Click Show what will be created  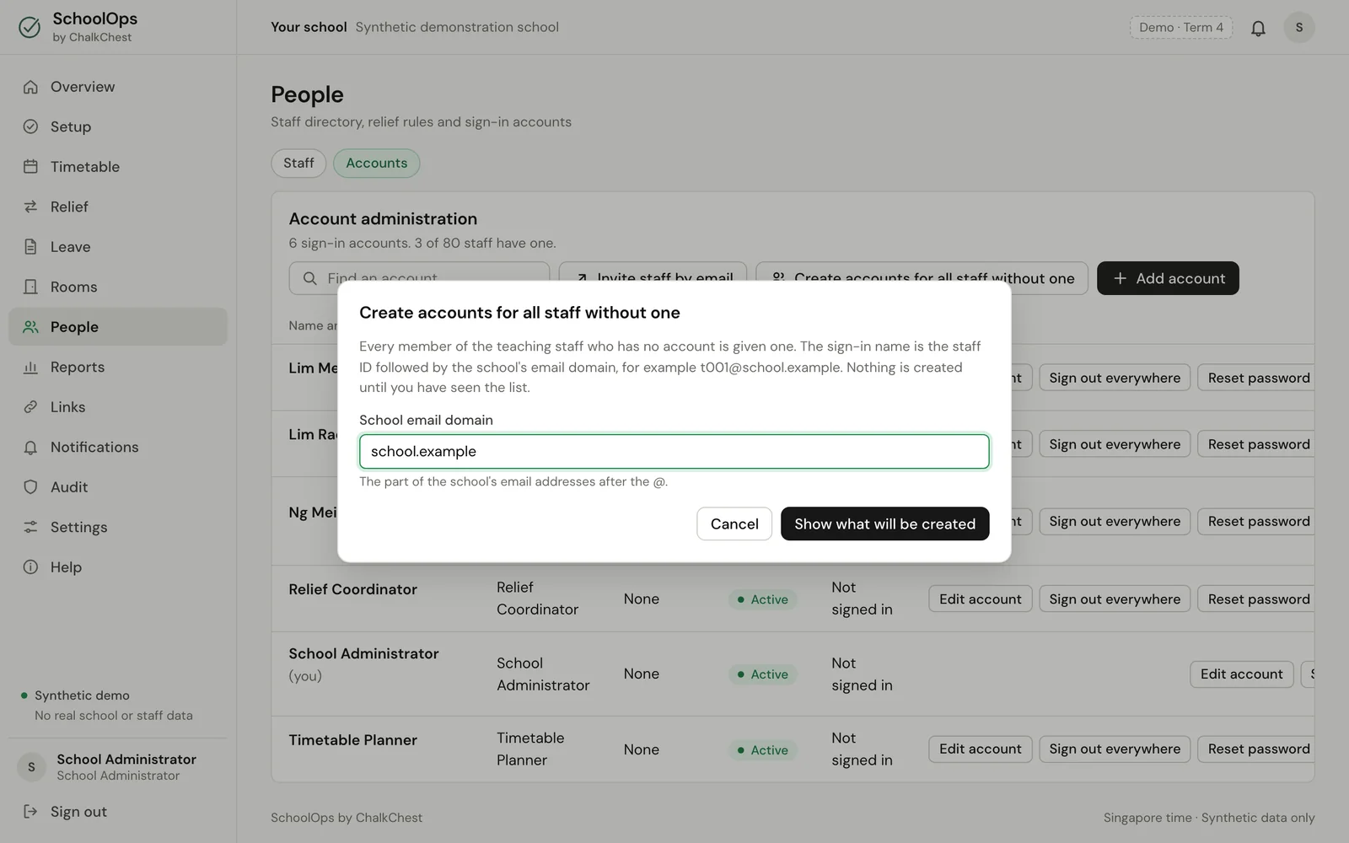pyautogui.click(x=884, y=524)
